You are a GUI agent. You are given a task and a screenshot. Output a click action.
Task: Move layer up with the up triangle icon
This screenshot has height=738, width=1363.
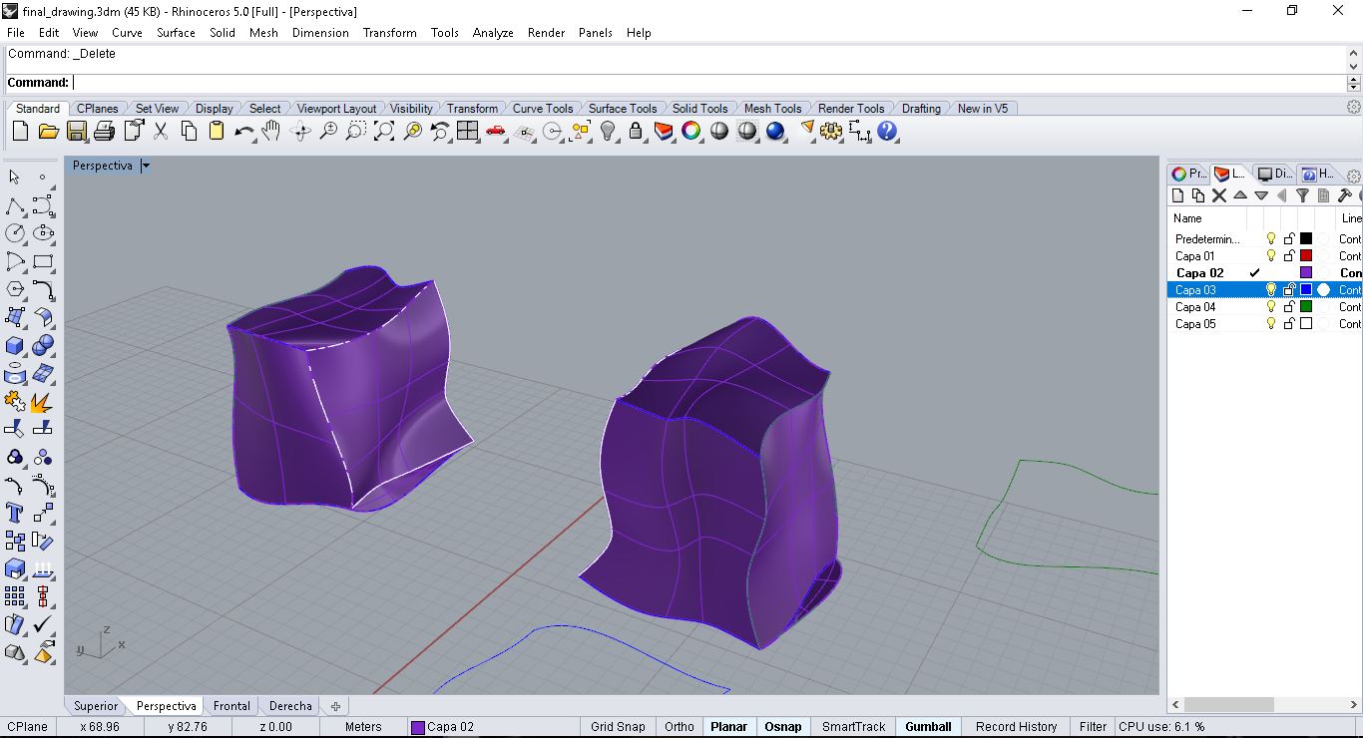pos(1240,196)
